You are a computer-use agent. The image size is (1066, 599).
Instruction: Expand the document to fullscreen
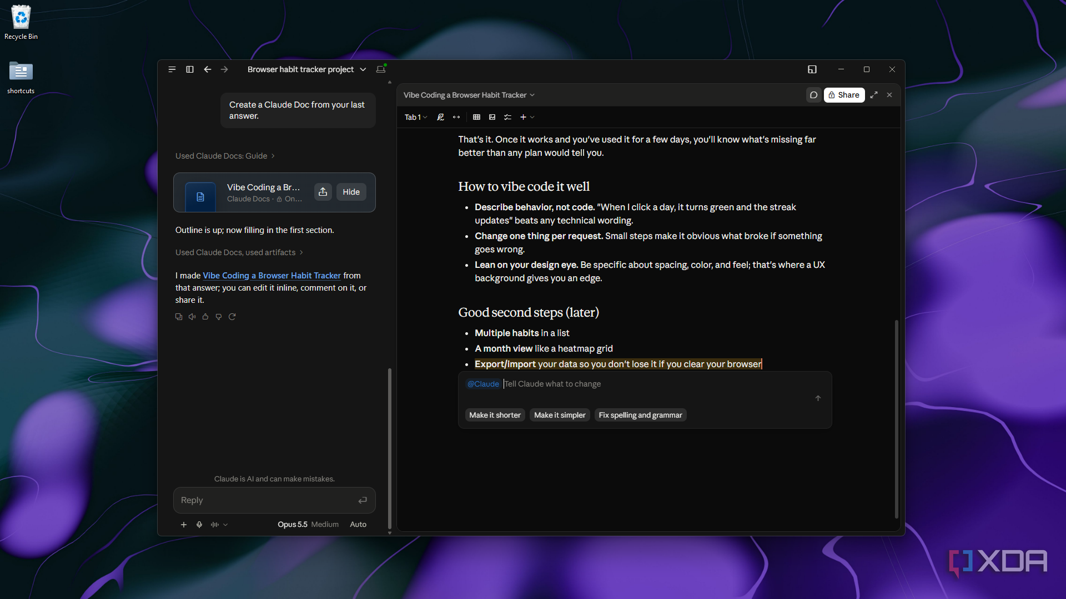point(874,95)
